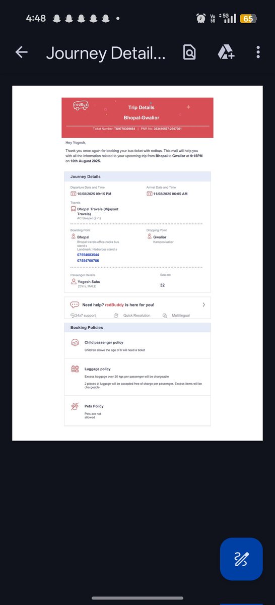The width and height of the screenshot is (275, 605).
Task: Tap the alarm icon in status bar
Action: [201, 18]
